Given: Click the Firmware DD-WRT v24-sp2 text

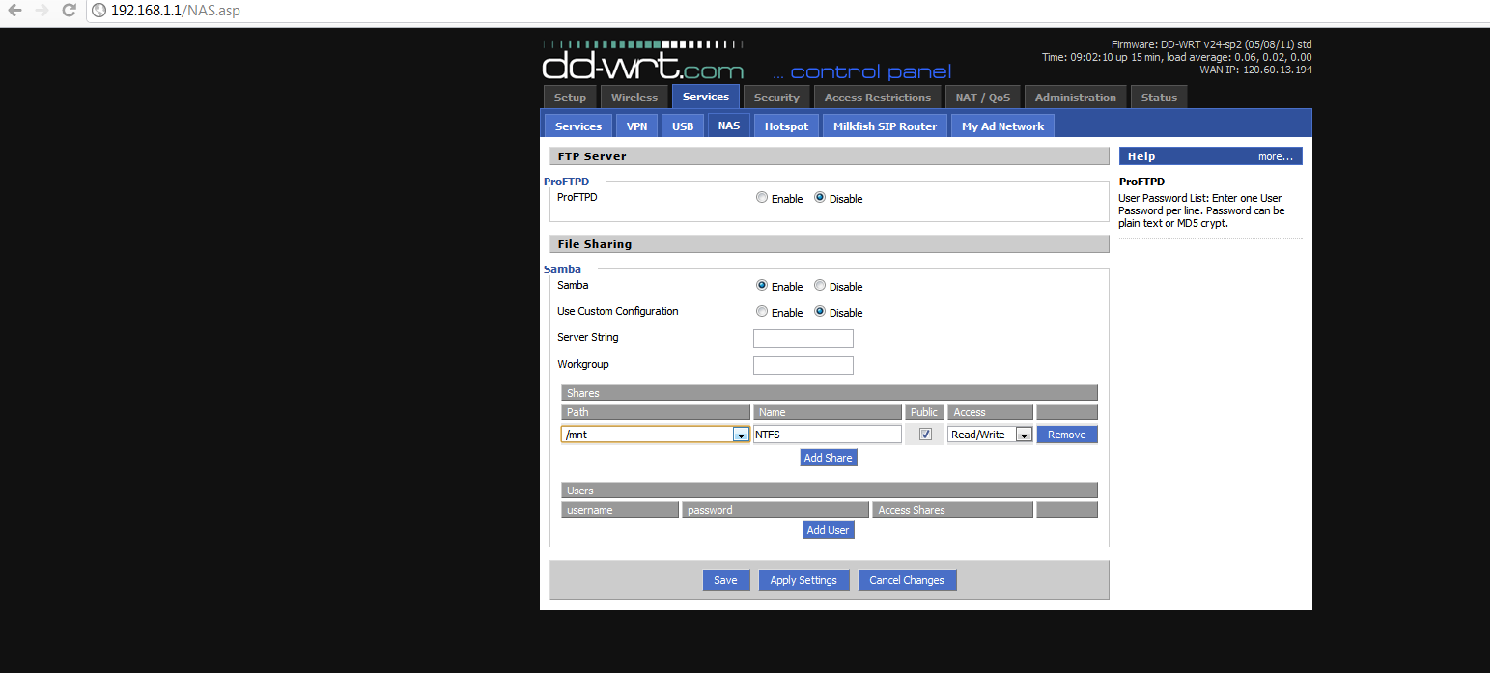Looking at the screenshot, I should pos(1212,44).
